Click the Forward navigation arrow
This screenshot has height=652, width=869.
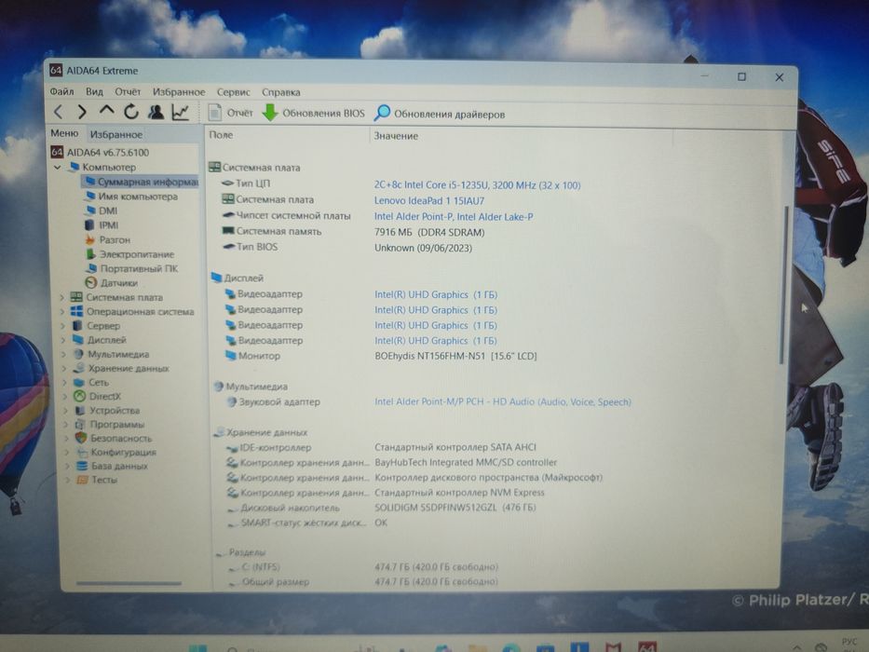[x=82, y=112]
